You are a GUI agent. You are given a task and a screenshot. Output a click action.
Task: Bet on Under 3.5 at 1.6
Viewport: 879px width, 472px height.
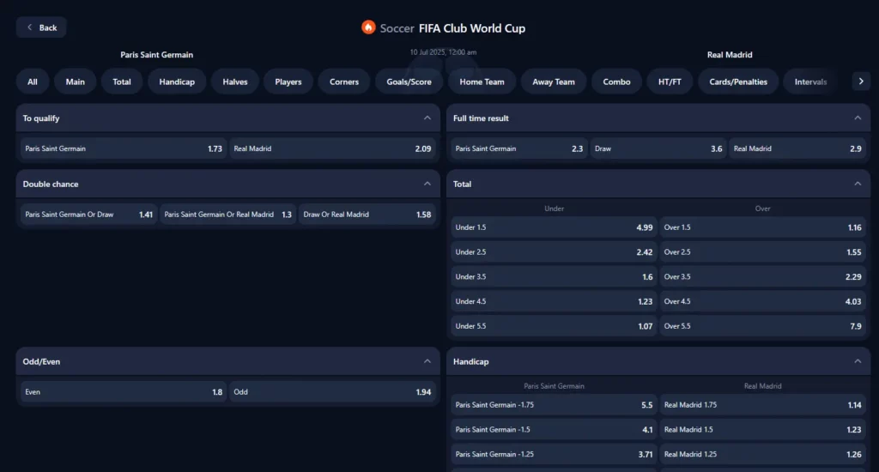pyautogui.click(x=554, y=277)
